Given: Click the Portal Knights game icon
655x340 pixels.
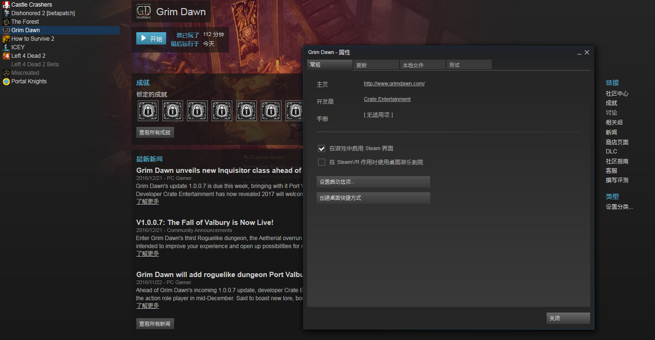Looking at the screenshot, I should click(6, 81).
